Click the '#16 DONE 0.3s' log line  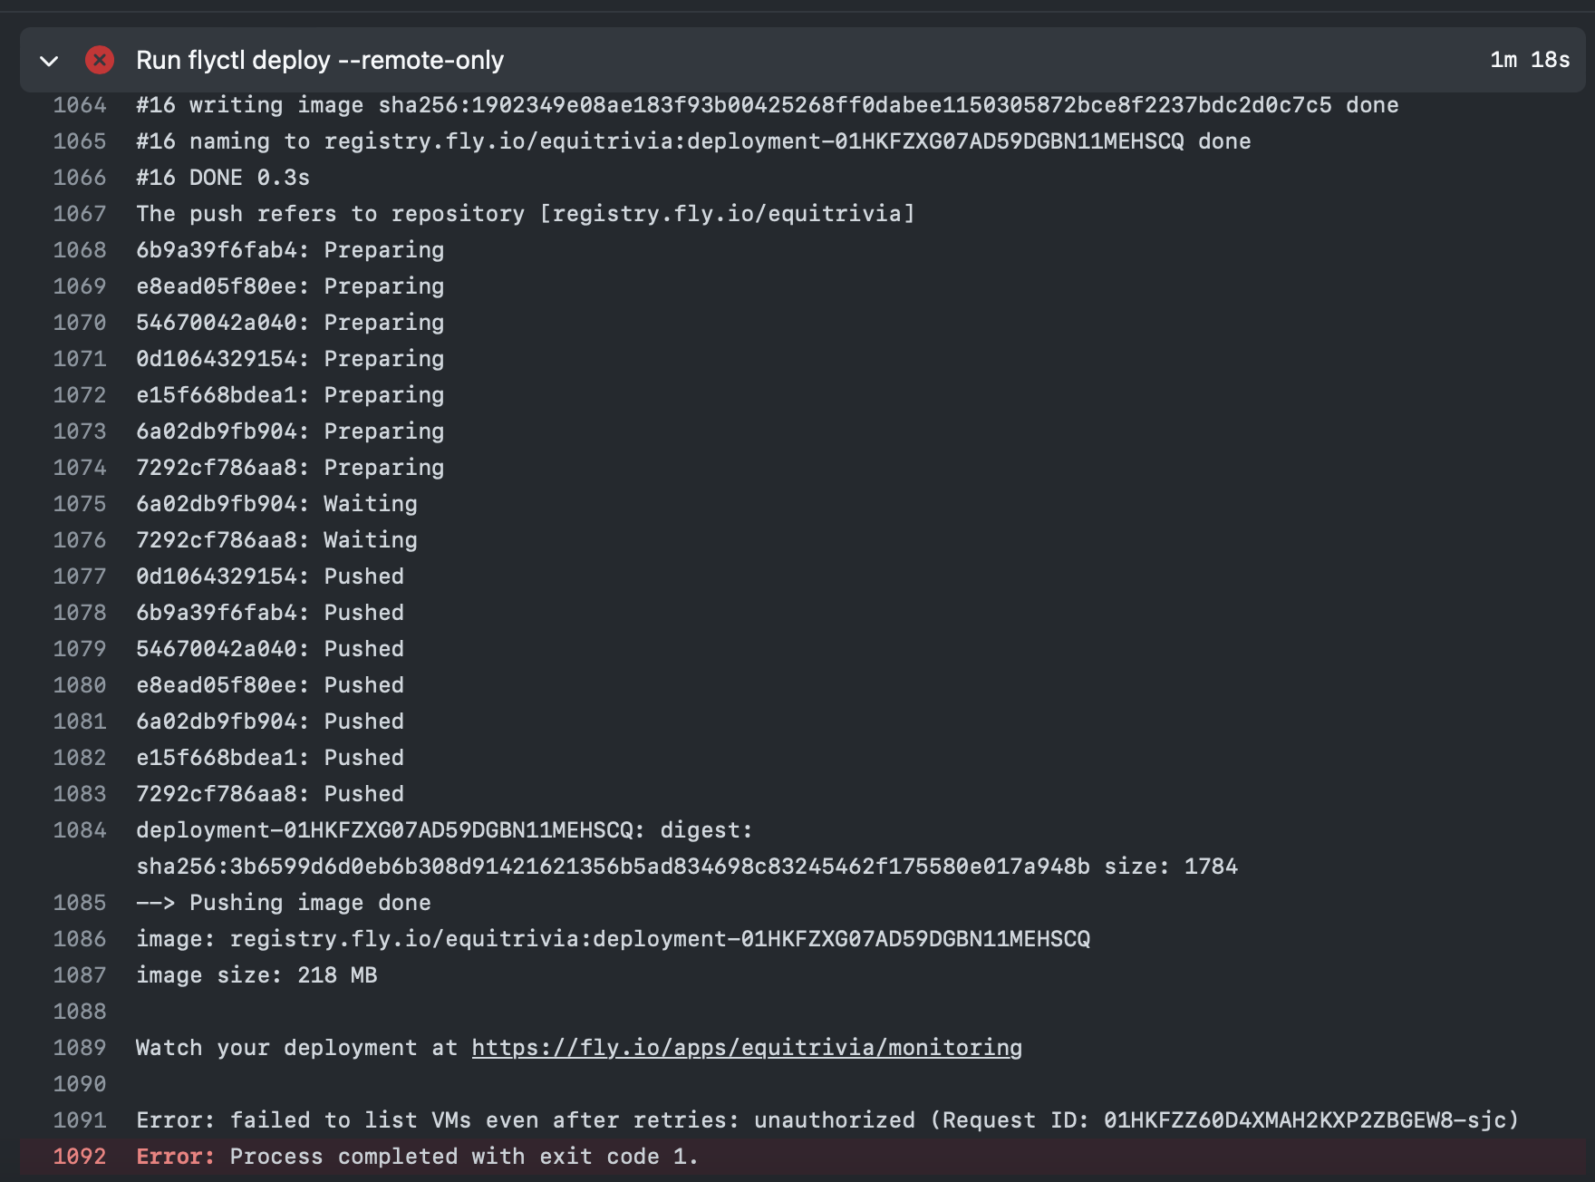[x=223, y=178]
